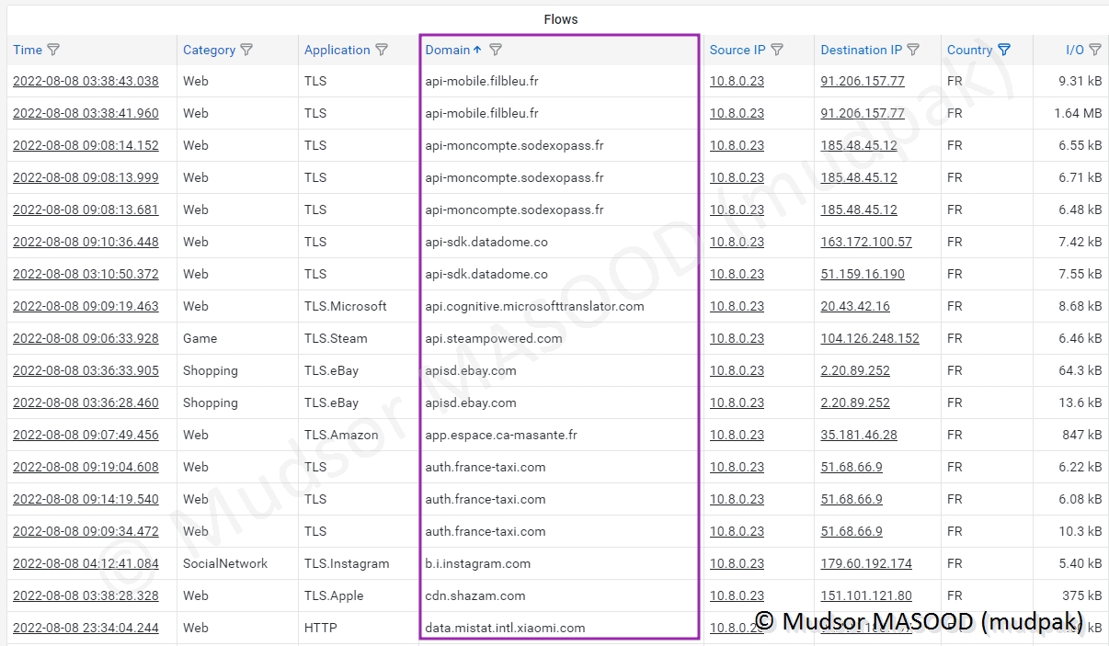Open source IP link in Instagram row
Image resolution: width=1109 pixels, height=646 pixels.
pos(736,563)
